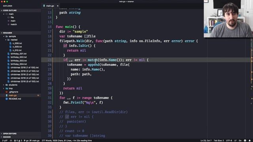The width and height of the screenshot is (253, 142).
Task: Select Go language mode in status bar
Action: pyautogui.click(x=240, y=140)
